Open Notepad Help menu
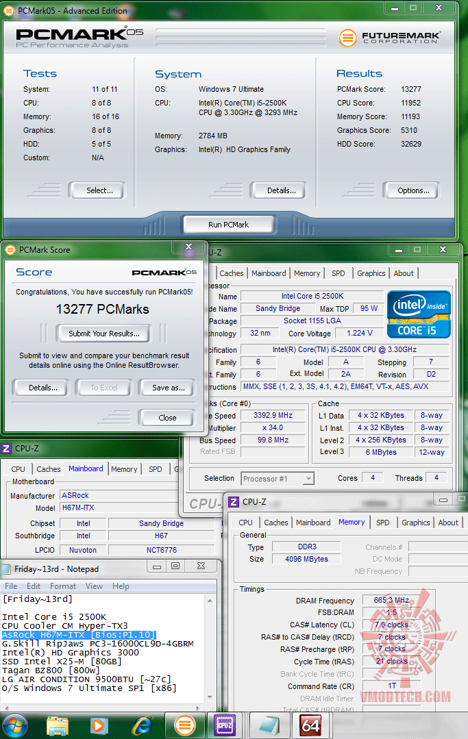Viewport: 468px width, 739px height. [x=121, y=586]
